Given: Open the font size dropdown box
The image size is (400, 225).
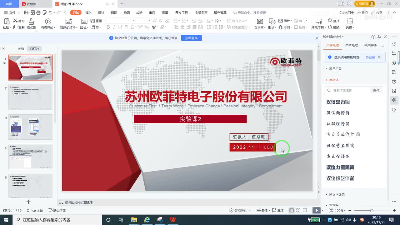Looking at the screenshot, I should [x=144, y=21].
